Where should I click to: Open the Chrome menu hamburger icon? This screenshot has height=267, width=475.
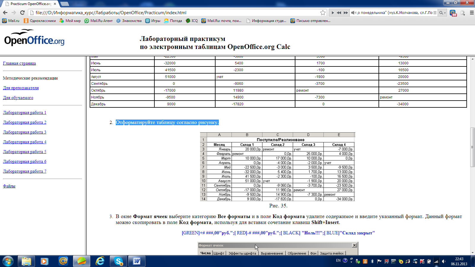pyautogui.click(x=472, y=13)
